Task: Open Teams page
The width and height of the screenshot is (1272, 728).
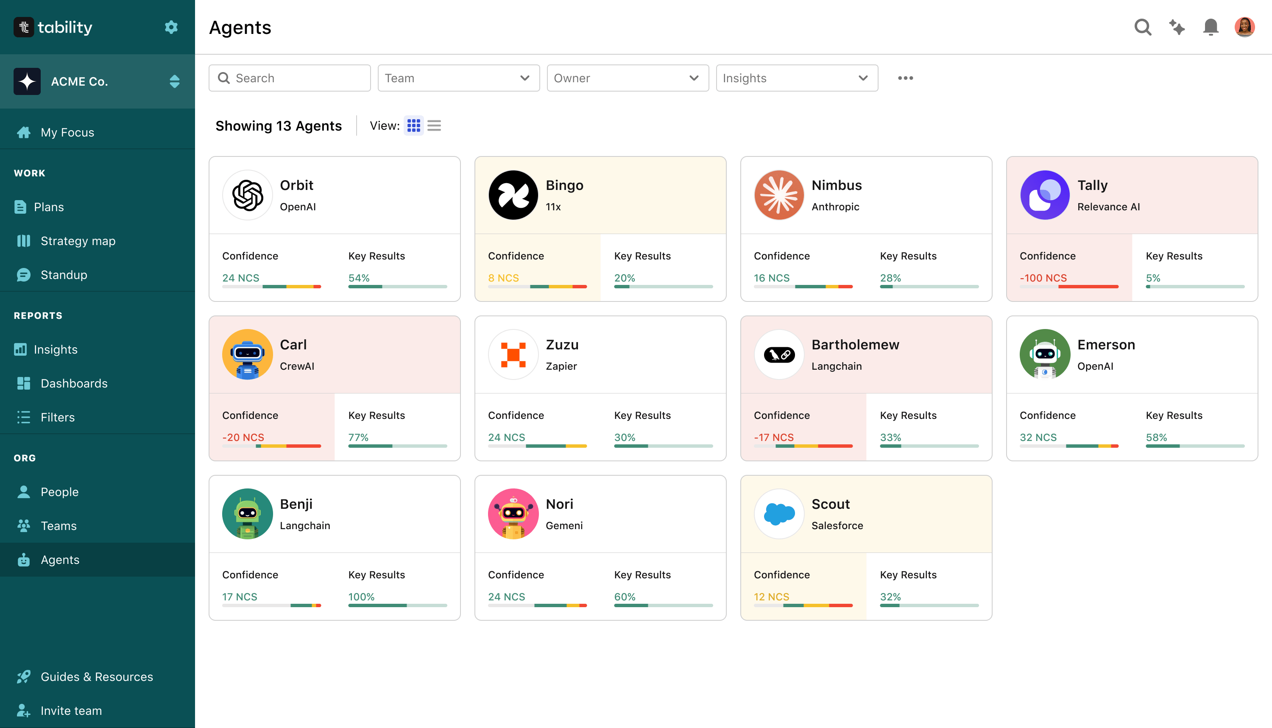Action: (x=98, y=525)
